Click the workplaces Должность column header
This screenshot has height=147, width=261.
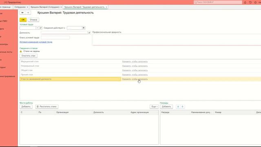tap(111, 112)
